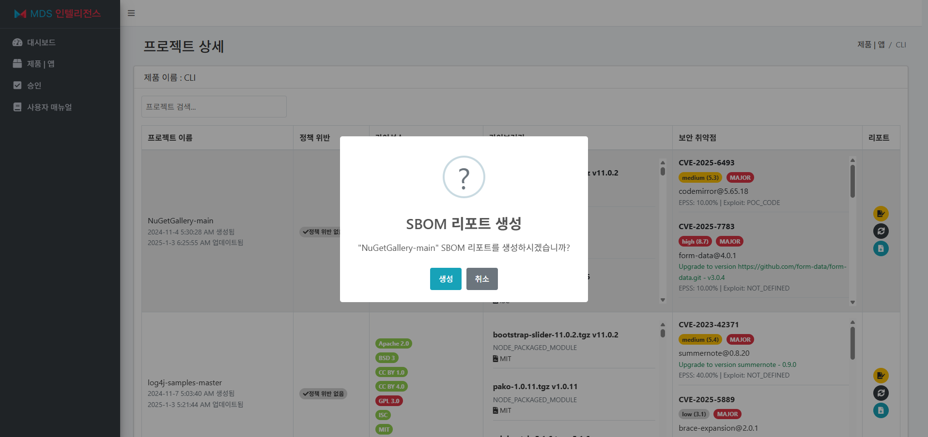Click the yellow edit-report icon for NuGetGallery-main
Viewport: 928px width, 437px height.
coord(881,213)
